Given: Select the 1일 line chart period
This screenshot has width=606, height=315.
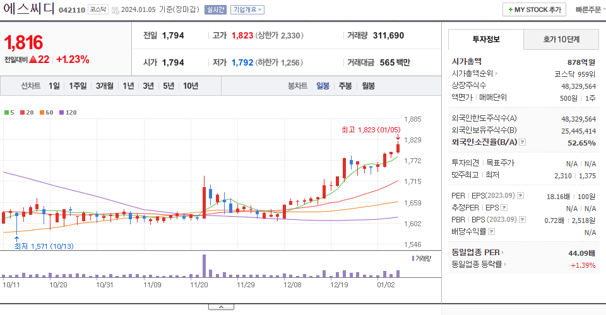Looking at the screenshot, I should coord(54,86).
